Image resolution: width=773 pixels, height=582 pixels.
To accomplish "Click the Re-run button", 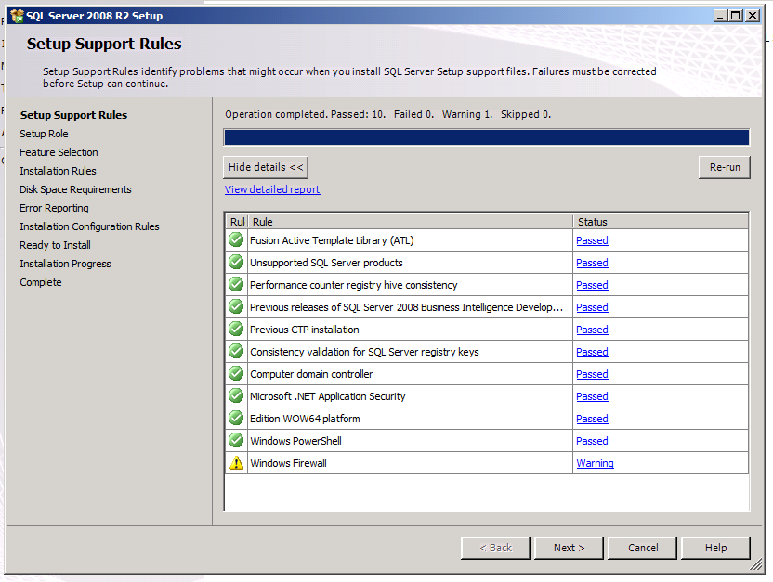I will pos(725,167).
